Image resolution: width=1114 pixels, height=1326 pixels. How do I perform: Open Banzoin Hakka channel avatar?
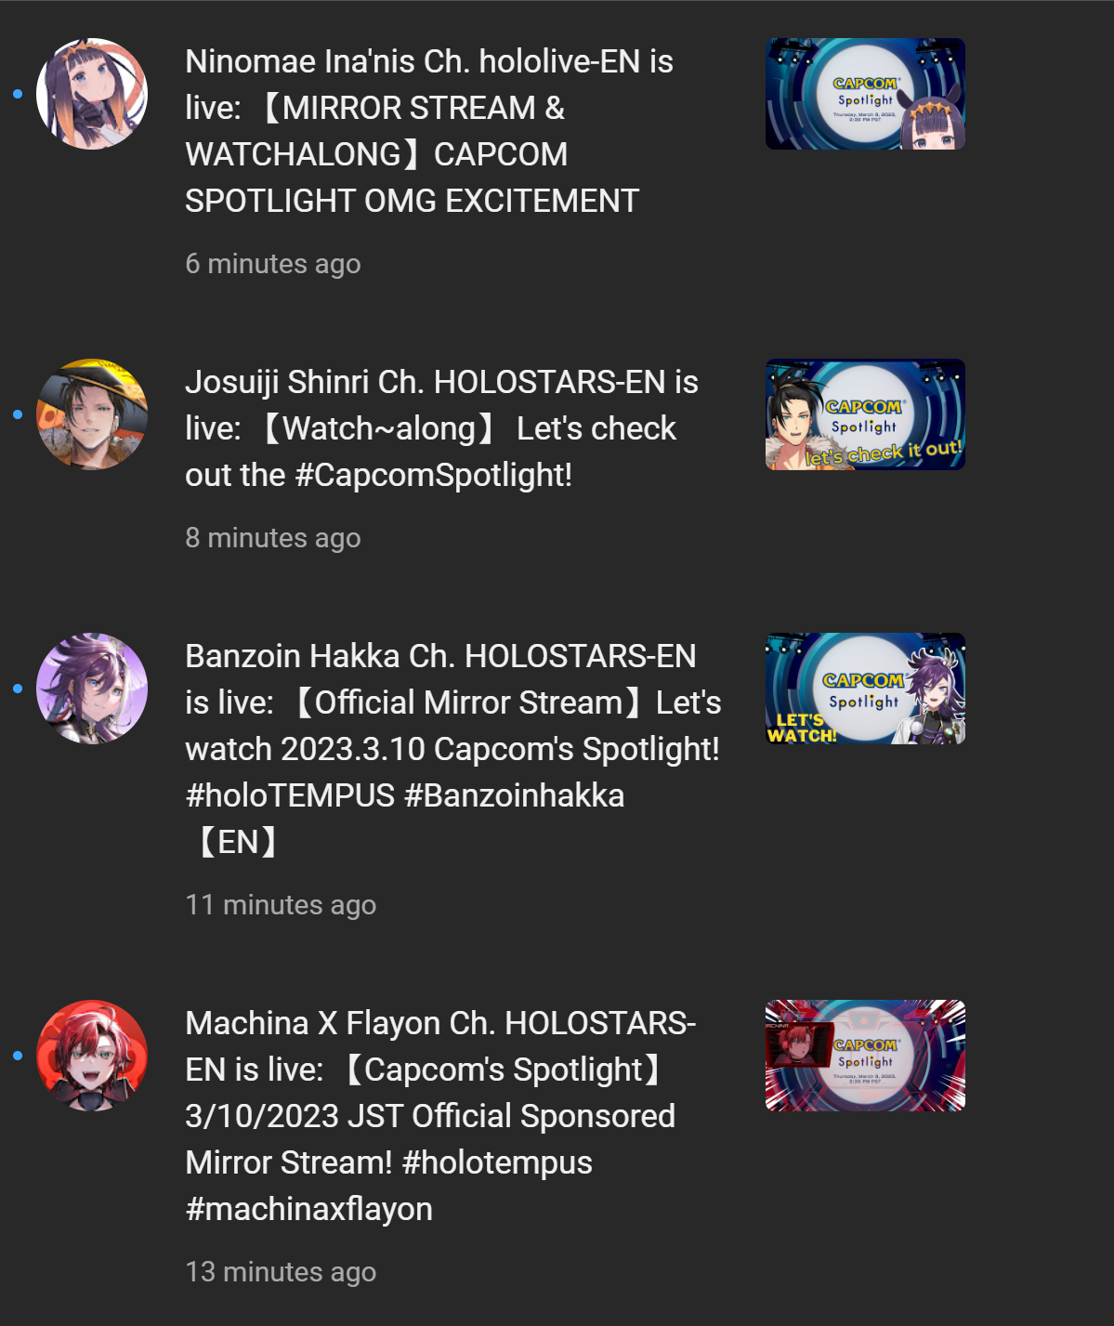92,689
